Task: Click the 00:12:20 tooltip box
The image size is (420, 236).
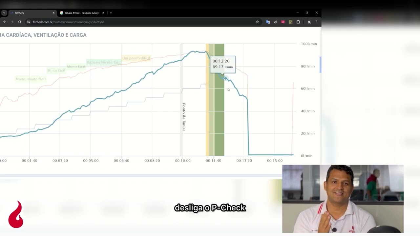Action: [x=223, y=64]
